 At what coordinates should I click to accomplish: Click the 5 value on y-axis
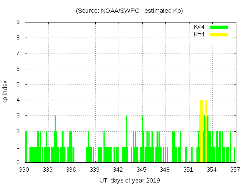point(18,84)
